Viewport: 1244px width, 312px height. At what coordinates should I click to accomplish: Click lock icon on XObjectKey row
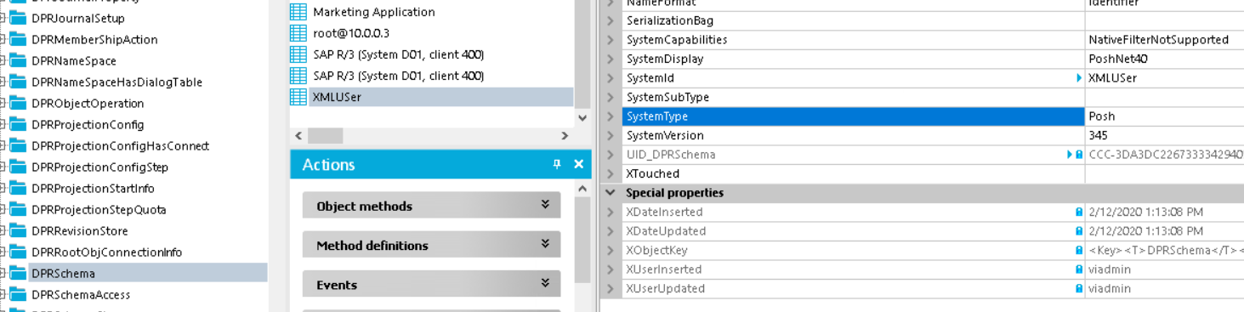pyautogui.click(x=1079, y=250)
